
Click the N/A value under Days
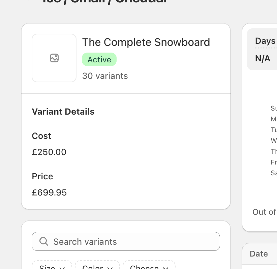click(x=263, y=59)
